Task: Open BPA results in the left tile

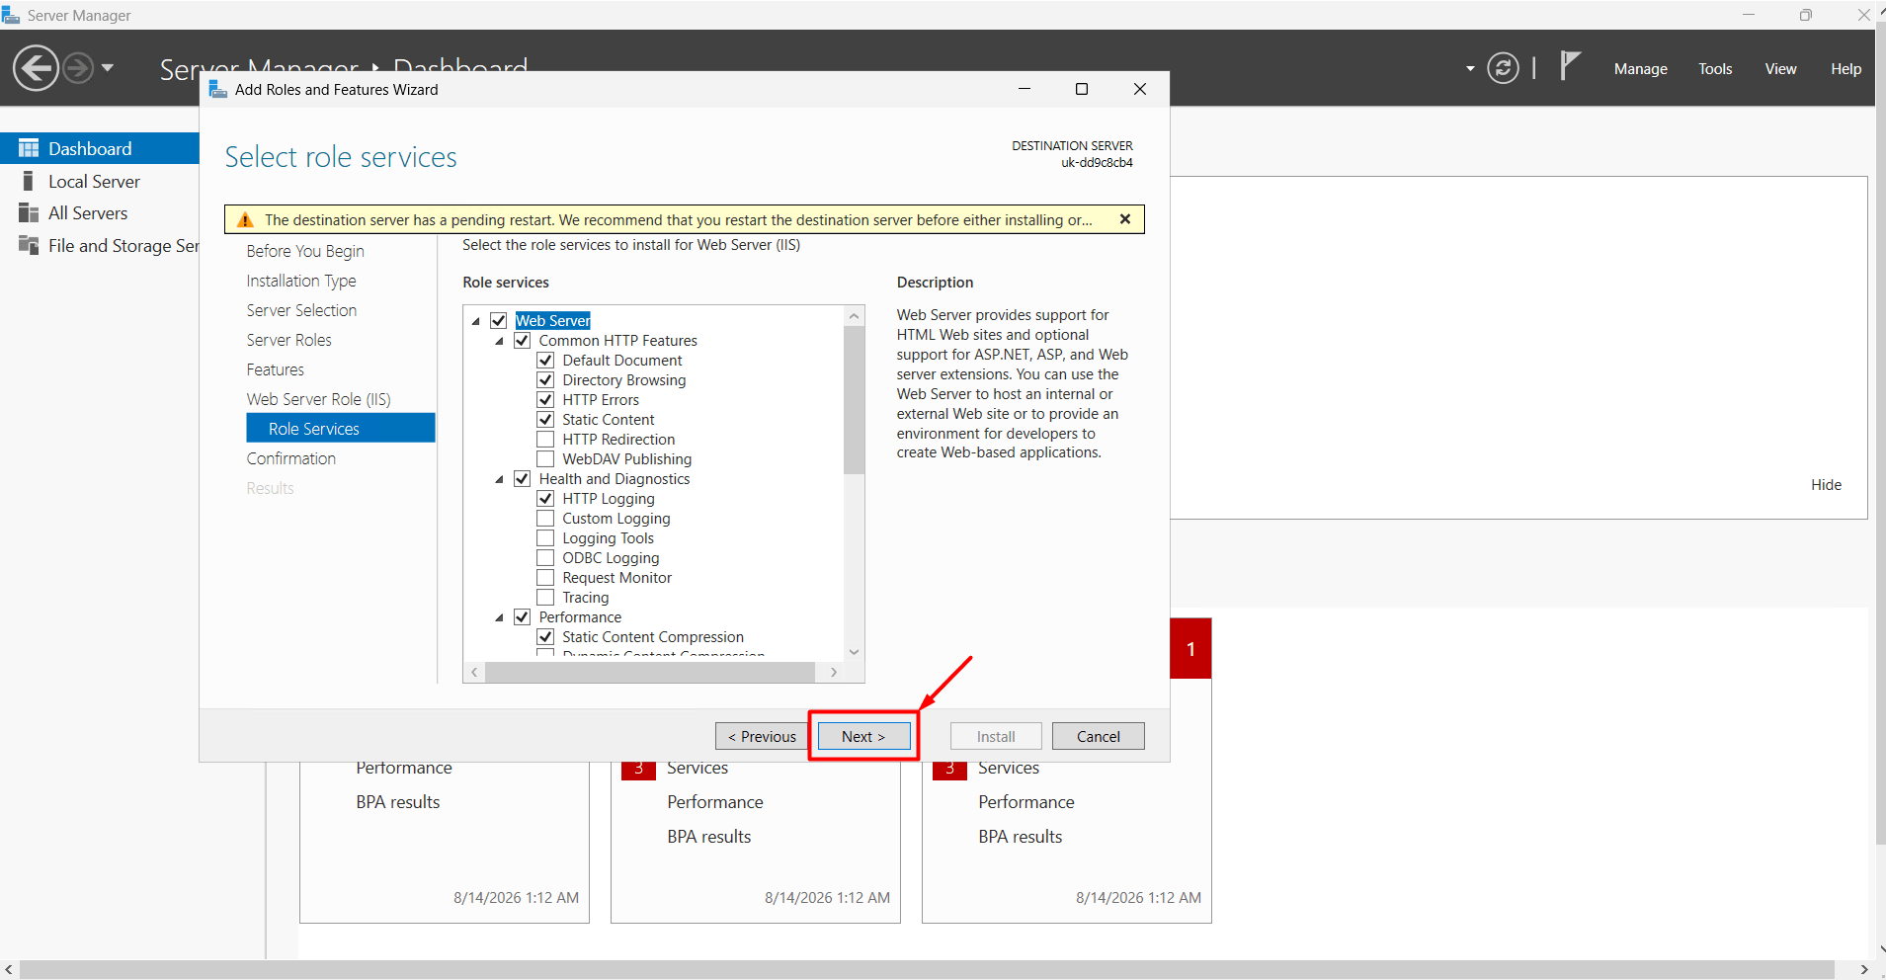Action: pyautogui.click(x=398, y=802)
